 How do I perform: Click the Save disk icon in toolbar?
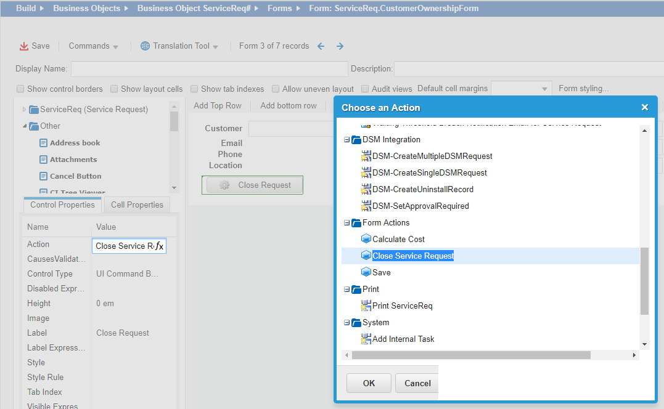pyautogui.click(x=24, y=46)
